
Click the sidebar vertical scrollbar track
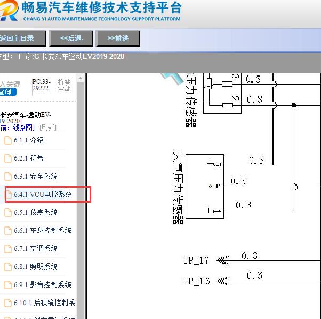[x=80, y=200]
